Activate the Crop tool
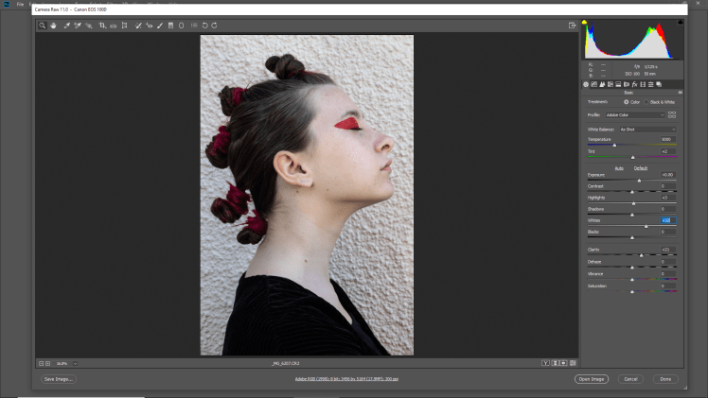The width and height of the screenshot is (708, 398). 102,26
